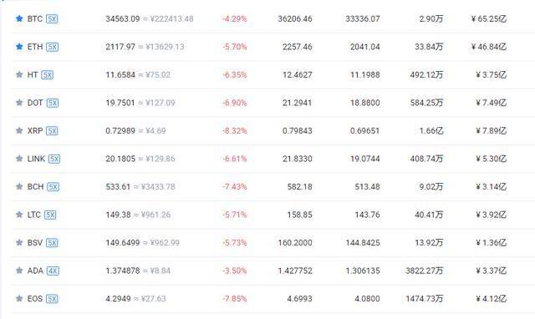
Task: Favorite EOS with its star icon
Action: (x=19, y=298)
